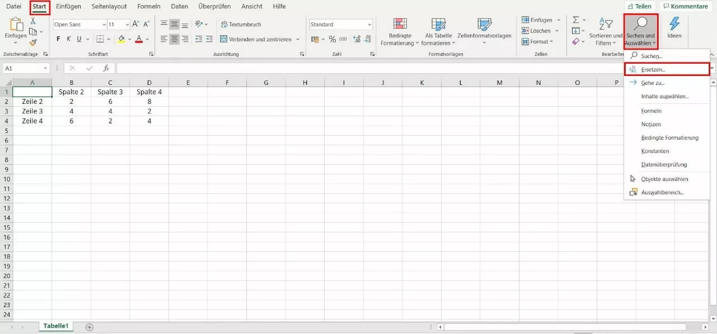Viewport: 717px width, 334px height.
Task: Choose Ersetzen... from the dropdown menu
Action: (x=667, y=69)
